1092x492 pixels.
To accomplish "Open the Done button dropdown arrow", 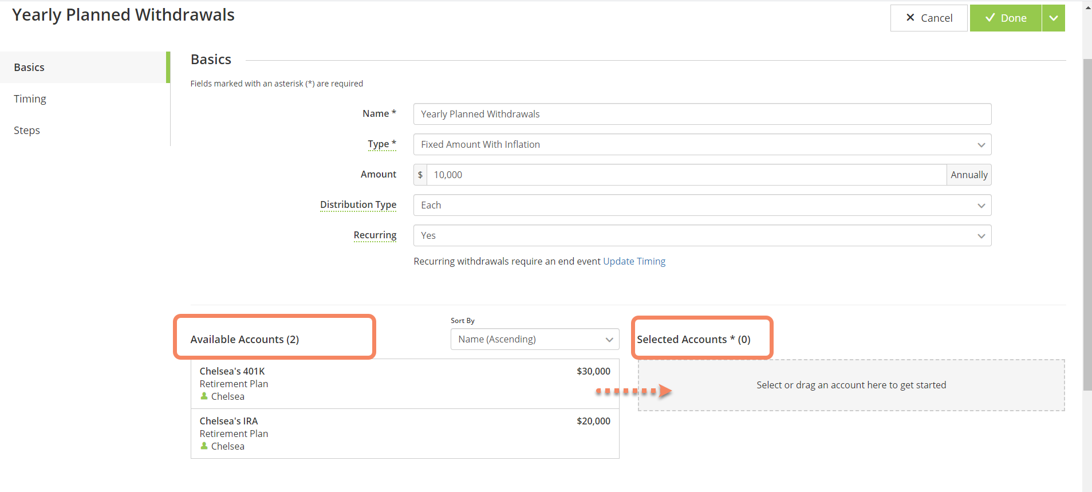I will 1054,18.
